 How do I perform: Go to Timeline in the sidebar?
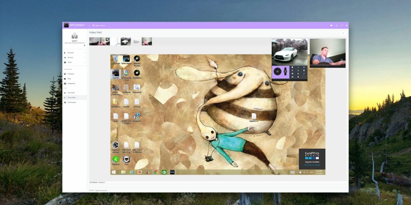(x=75, y=74)
